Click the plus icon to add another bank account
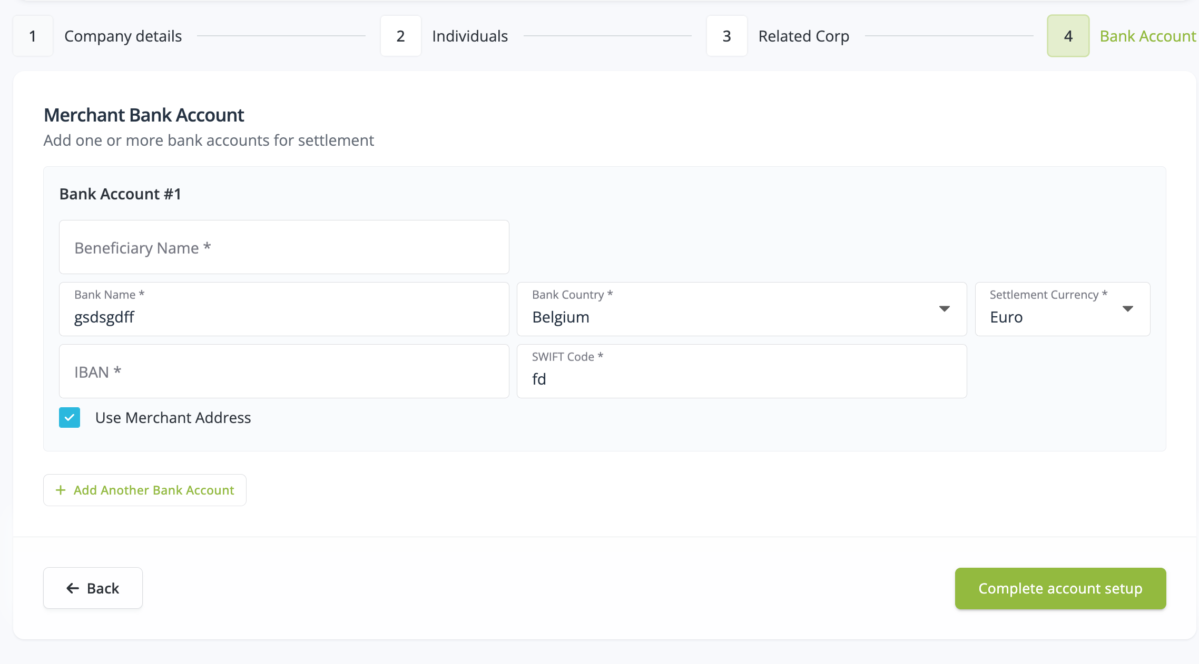 (x=61, y=490)
